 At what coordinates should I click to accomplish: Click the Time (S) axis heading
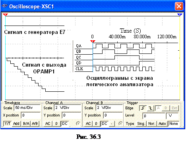130,31
